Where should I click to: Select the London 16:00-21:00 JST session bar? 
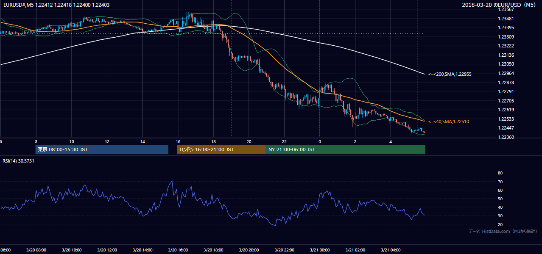pos(221,149)
